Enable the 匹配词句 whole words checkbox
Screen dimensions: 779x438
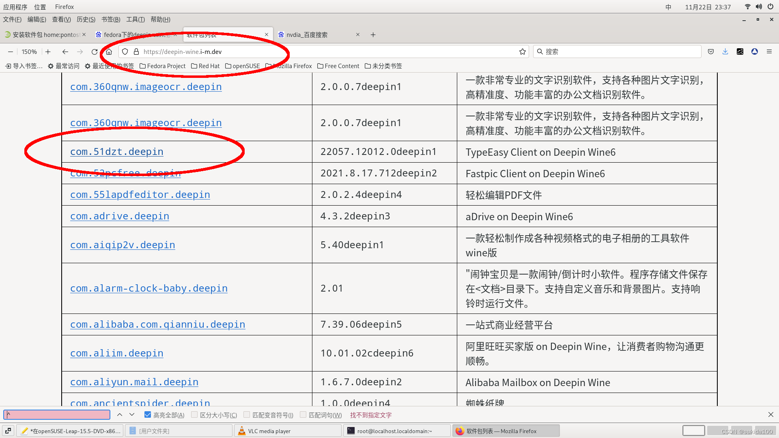pos(303,415)
